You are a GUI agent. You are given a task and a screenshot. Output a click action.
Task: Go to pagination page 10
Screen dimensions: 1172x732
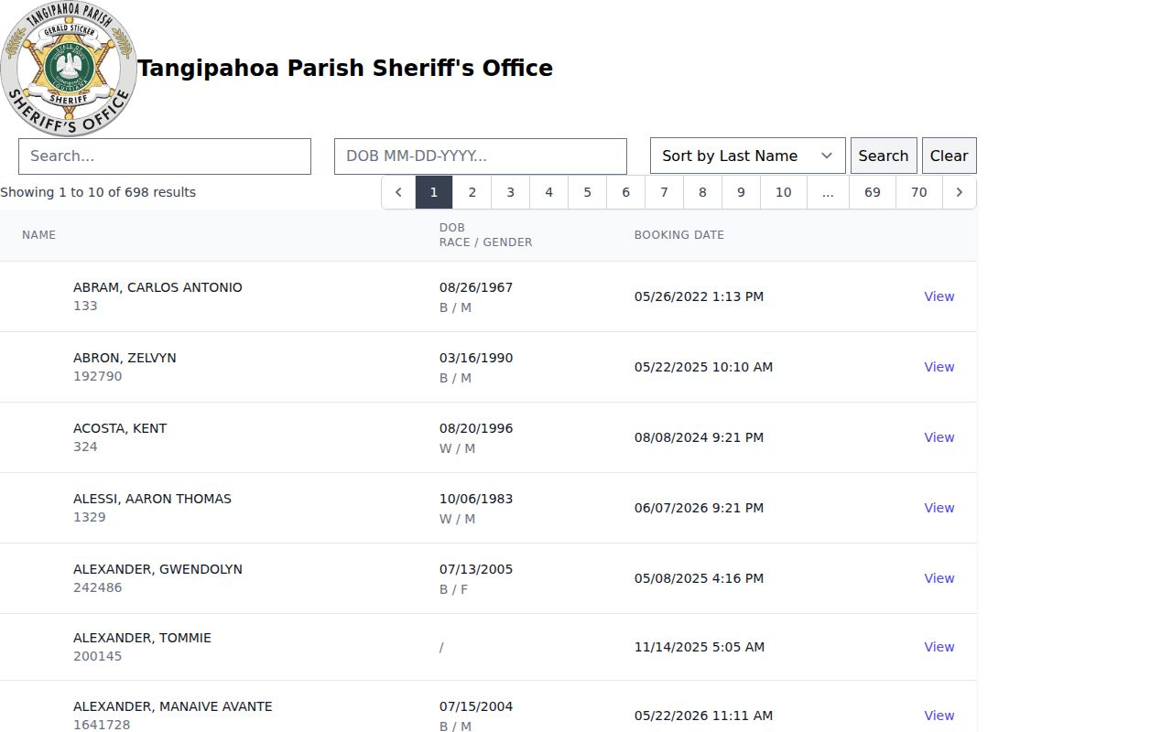(x=784, y=192)
